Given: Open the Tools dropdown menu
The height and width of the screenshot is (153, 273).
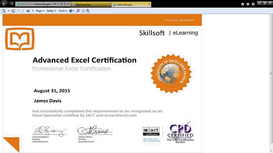Looking at the screenshot, I should point(63,11).
